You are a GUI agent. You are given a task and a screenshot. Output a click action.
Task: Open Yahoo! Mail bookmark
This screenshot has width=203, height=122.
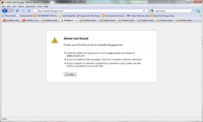pyautogui.click(x=139, y=16)
